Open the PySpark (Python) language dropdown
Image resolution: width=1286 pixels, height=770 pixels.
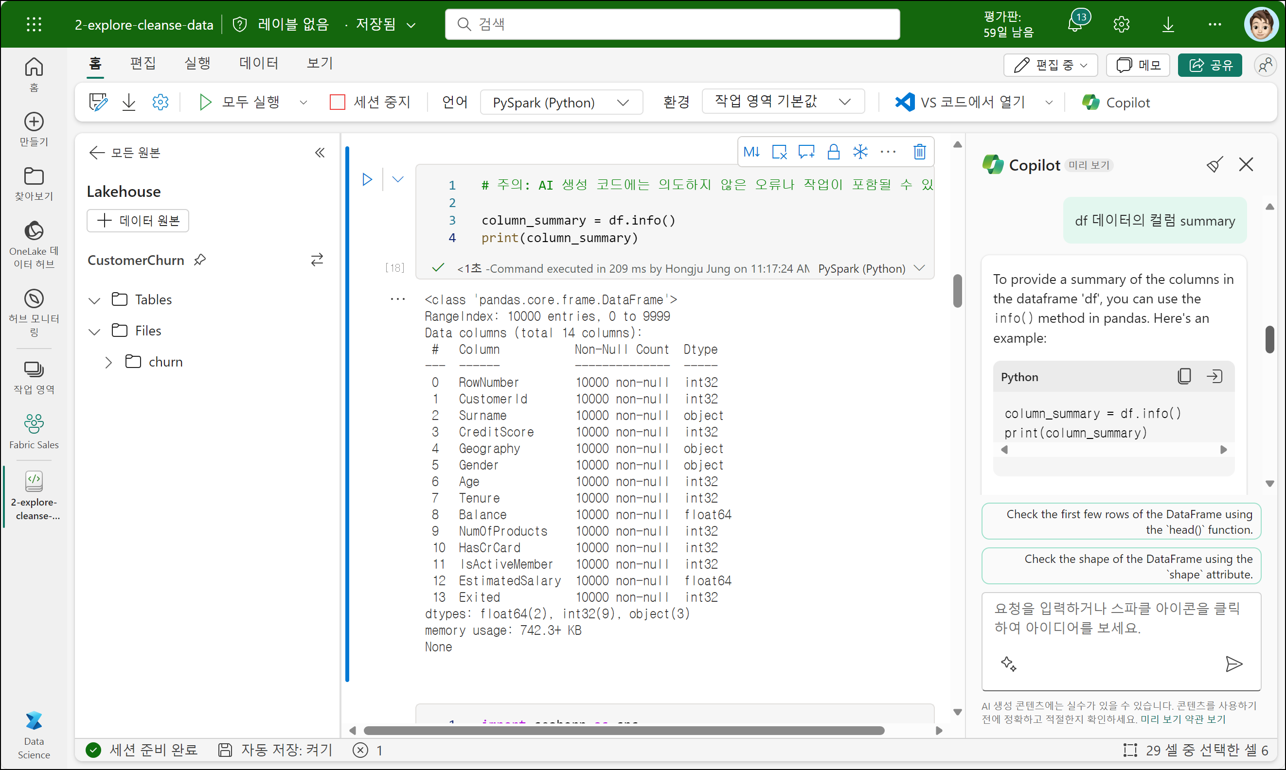pyautogui.click(x=561, y=102)
